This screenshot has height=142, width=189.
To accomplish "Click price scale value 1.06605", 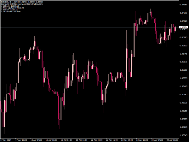I will click(184, 70).
